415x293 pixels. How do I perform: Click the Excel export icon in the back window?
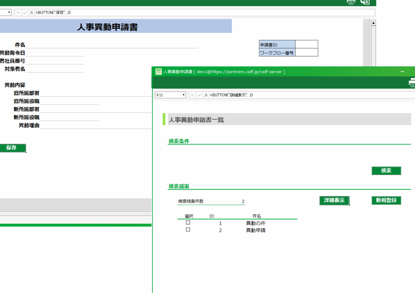[365, 2]
